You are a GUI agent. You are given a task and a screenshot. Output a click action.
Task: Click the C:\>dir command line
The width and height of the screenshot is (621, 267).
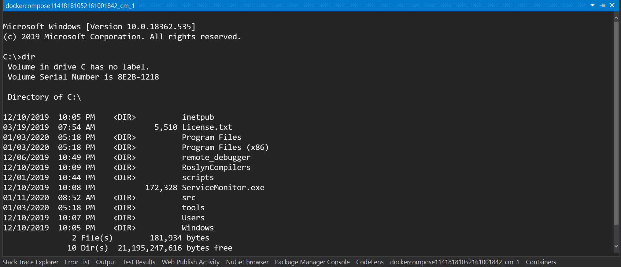(19, 57)
